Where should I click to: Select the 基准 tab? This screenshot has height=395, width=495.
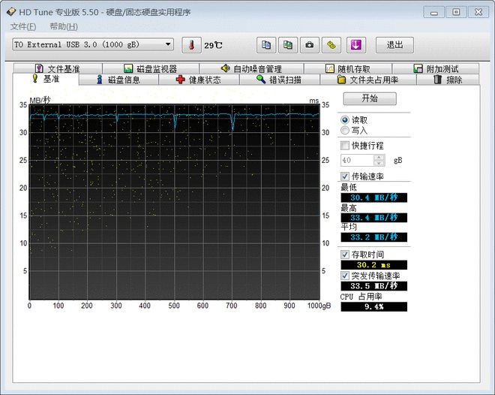[x=46, y=79]
